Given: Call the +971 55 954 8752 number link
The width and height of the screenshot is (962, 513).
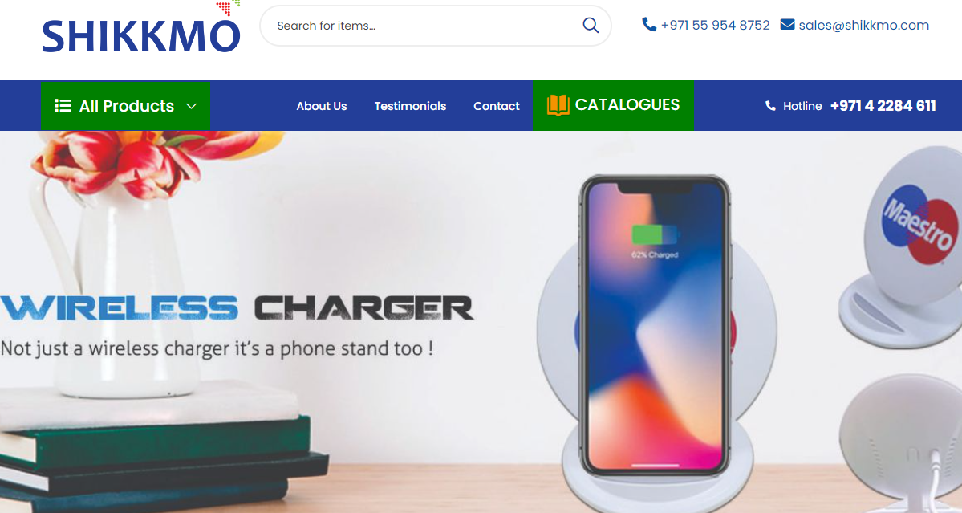Looking at the screenshot, I should 715,25.
